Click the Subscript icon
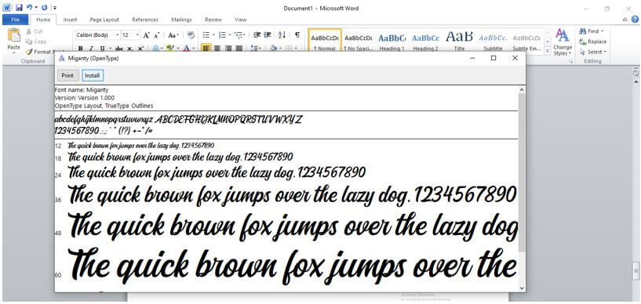The width and height of the screenshot is (641, 304). 129,49
